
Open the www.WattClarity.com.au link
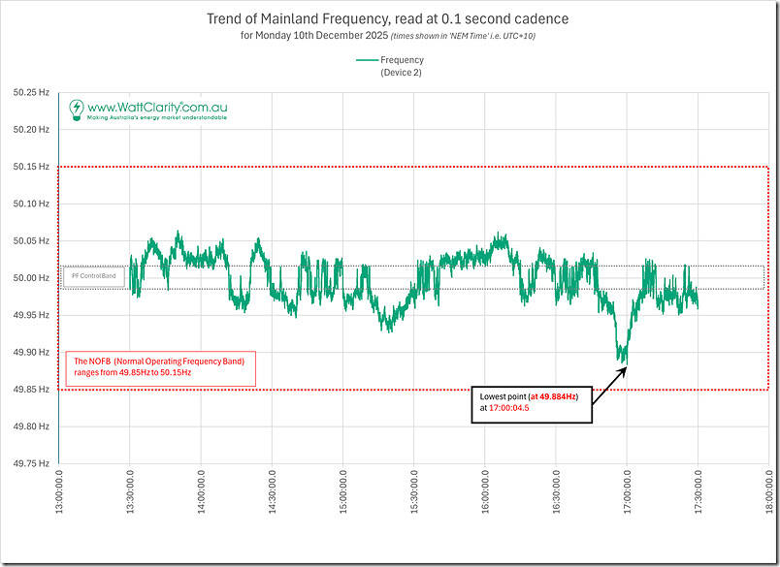156,106
